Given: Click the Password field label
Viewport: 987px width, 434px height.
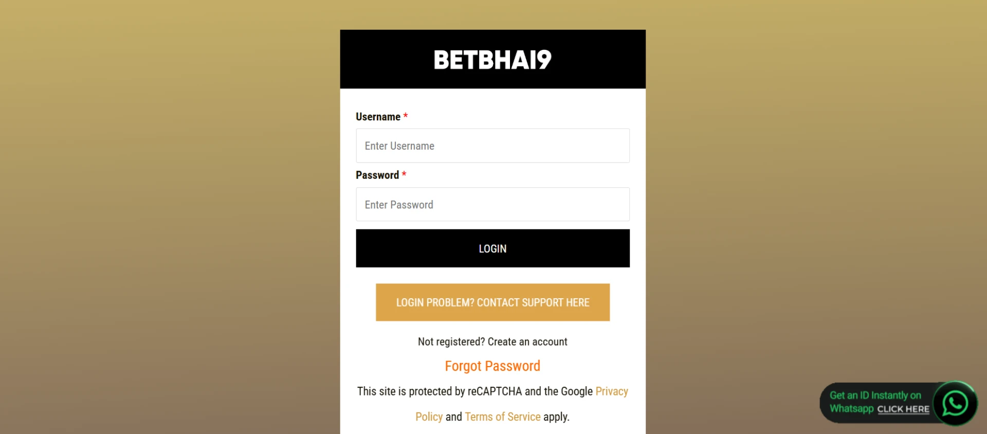Looking at the screenshot, I should pyautogui.click(x=377, y=175).
